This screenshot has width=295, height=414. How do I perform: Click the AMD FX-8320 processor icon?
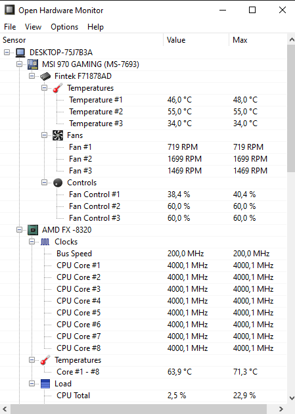pos(33,230)
